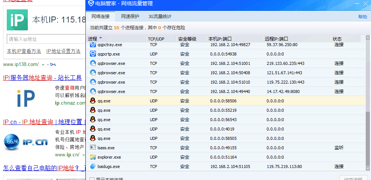Open the dropdown arrow after www.ip.cn/

tap(83, 155)
